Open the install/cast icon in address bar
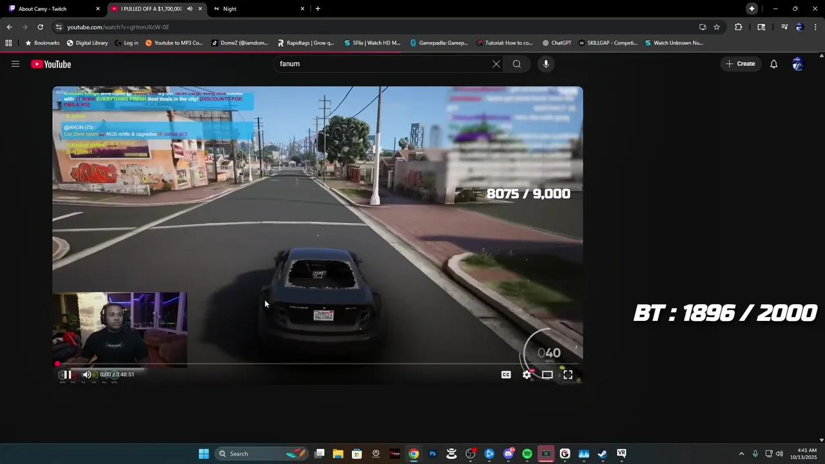 click(x=703, y=27)
